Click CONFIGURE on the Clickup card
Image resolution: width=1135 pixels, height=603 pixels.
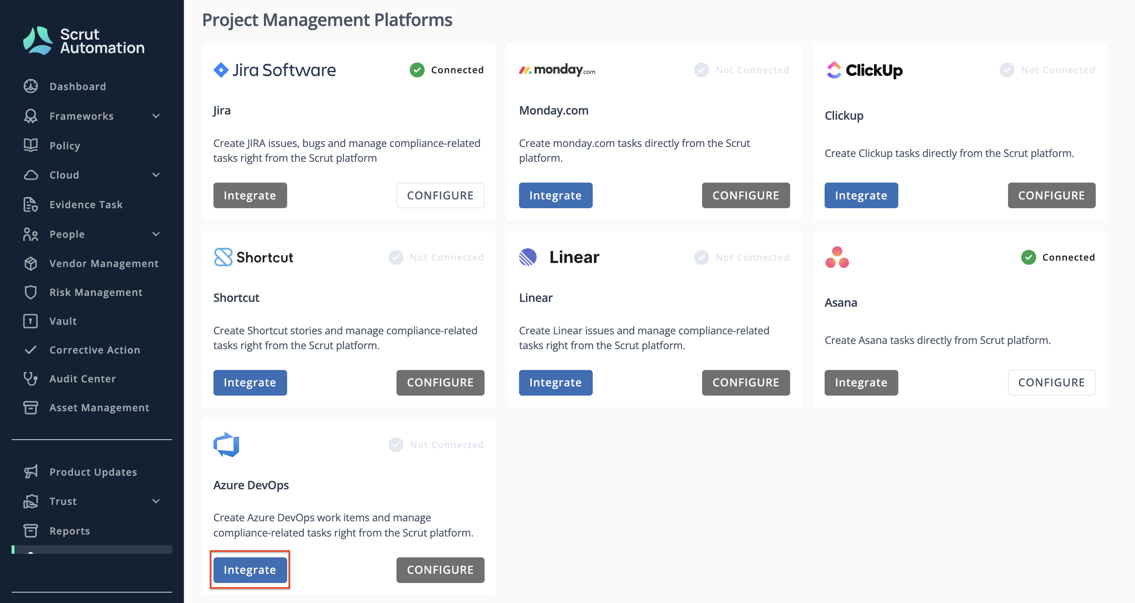click(x=1051, y=195)
